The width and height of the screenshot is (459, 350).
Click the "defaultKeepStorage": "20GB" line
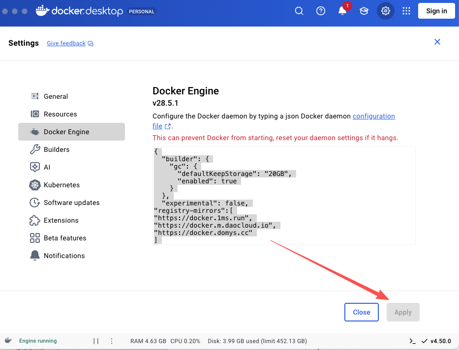tap(235, 174)
